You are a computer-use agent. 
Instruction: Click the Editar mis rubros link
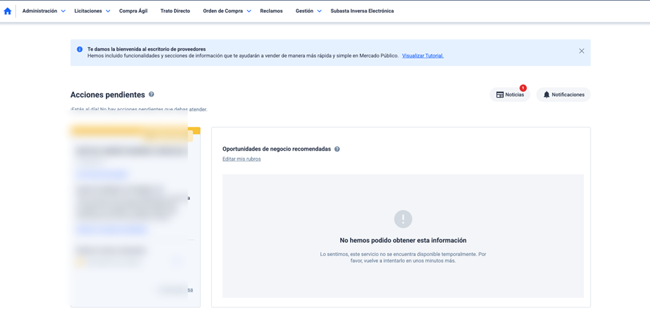(241, 159)
